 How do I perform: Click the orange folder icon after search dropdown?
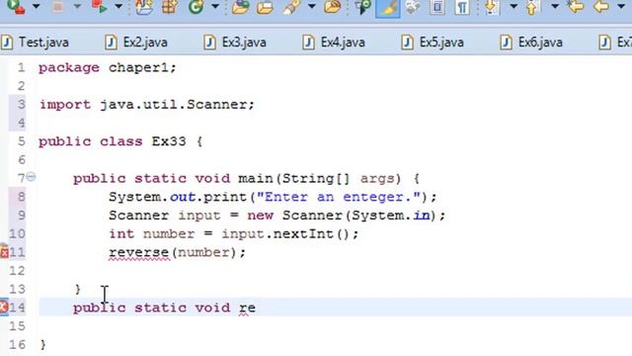pyautogui.click(x=332, y=7)
